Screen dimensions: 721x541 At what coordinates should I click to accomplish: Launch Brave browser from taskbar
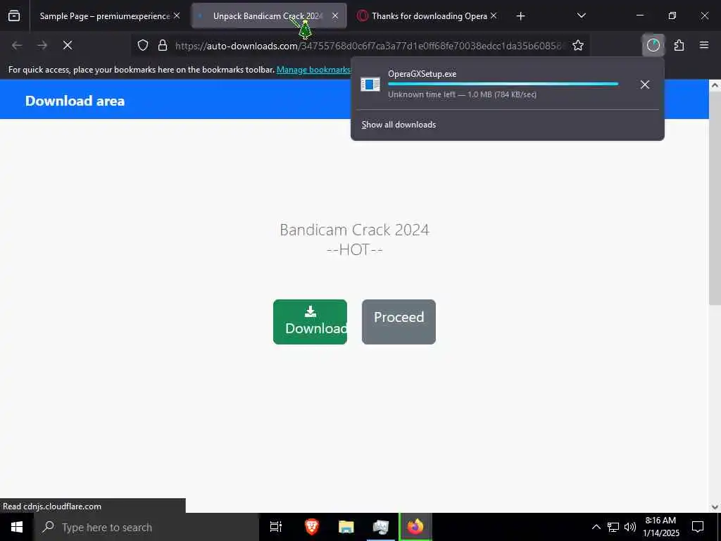pyautogui.click(x=312, y=527)
